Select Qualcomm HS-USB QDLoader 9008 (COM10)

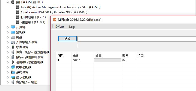pos(54,12)
